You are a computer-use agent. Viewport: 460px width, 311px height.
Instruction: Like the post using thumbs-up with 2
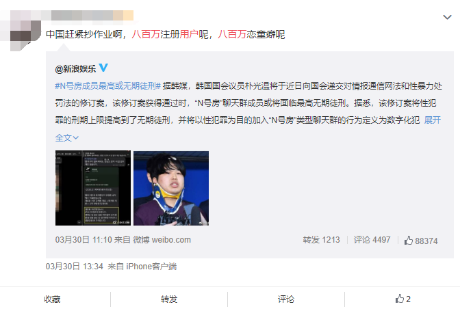click(x=402, y=299)
